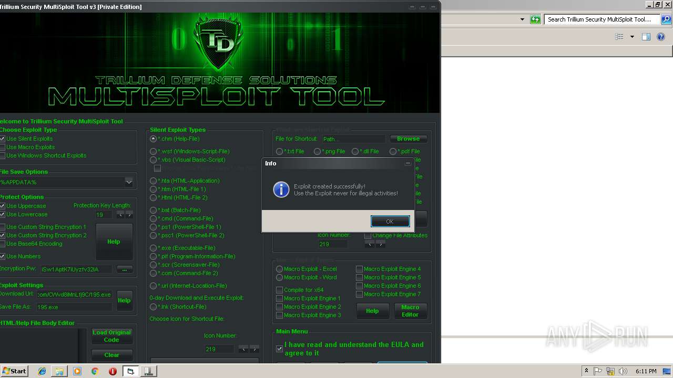
Task: Enable Use Custom String Encryption 1
Action: [x=2, y=227]
